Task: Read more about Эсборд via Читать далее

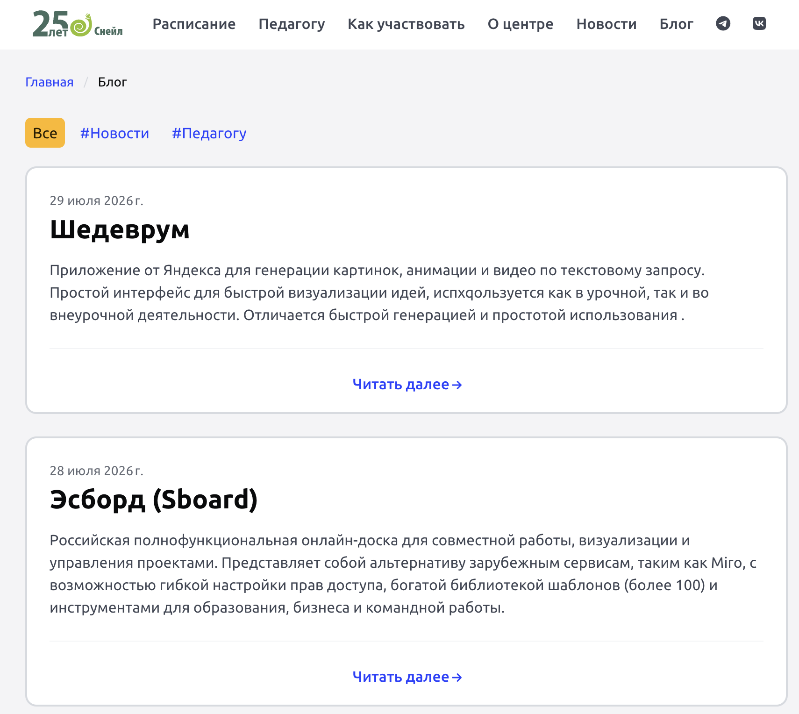Action: 407,677
